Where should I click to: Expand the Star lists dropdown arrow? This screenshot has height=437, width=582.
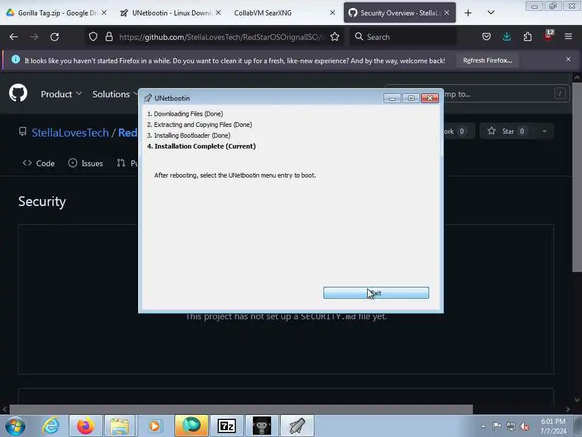(544, 131)
